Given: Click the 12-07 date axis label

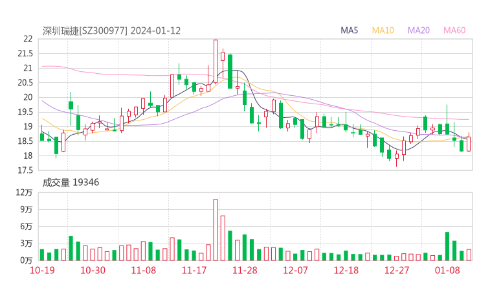Looking at the screenshot, I should pos(295,270).
